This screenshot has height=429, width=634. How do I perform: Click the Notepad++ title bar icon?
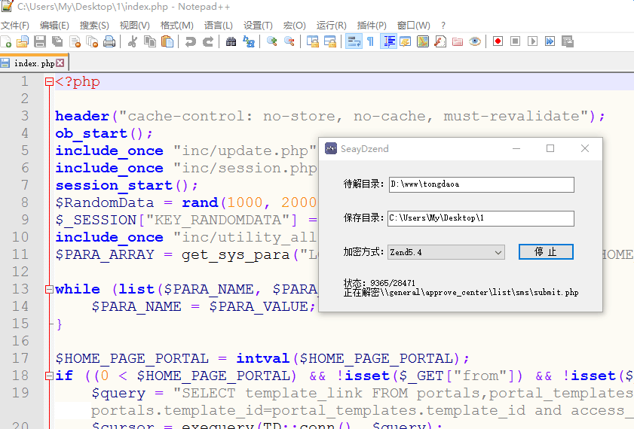point(8,6)
